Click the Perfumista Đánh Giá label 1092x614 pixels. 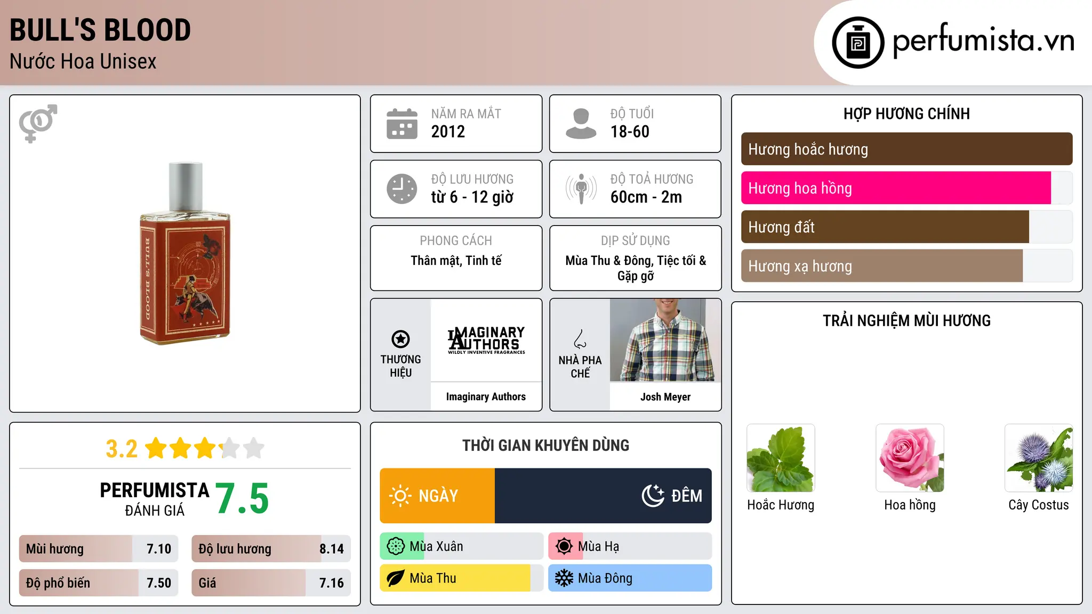click(x=155, y=499)
